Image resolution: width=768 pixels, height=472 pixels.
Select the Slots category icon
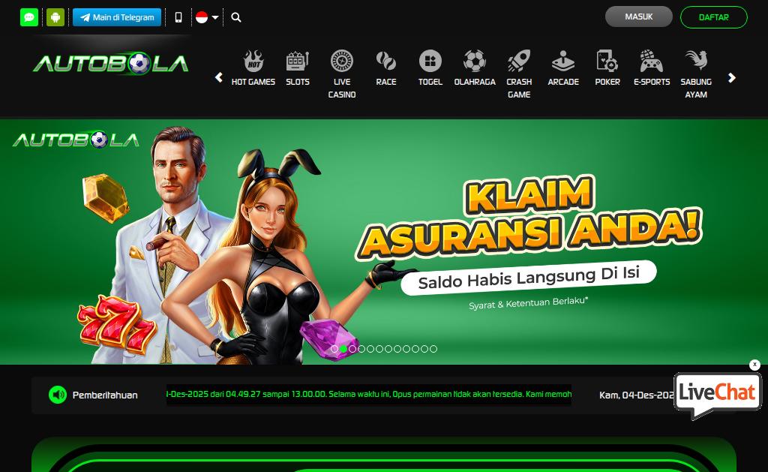pos(298,61)
